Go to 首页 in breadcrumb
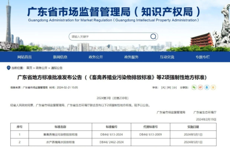 tap(29, 68)
